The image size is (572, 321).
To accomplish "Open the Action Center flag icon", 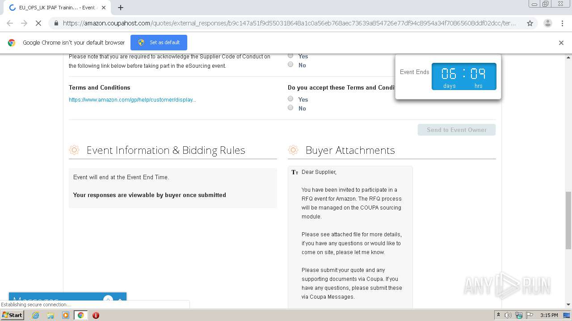I will pyautogui.click(x=529, y=315).
